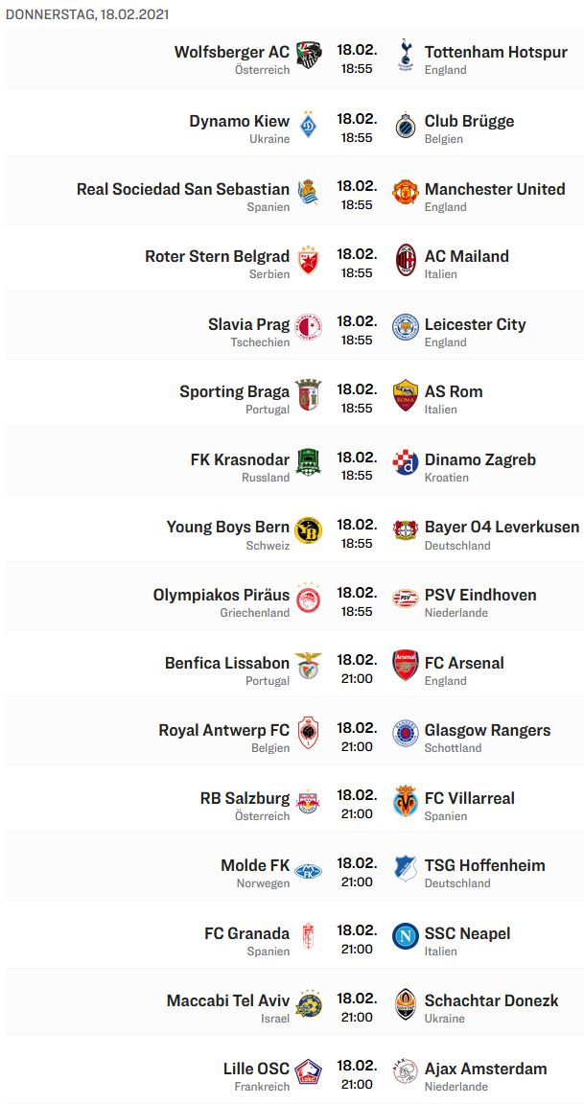The image size is (584, 1105).
Task: Click the SSC Neapel blue N logo
Action: (x=405, y=936)
